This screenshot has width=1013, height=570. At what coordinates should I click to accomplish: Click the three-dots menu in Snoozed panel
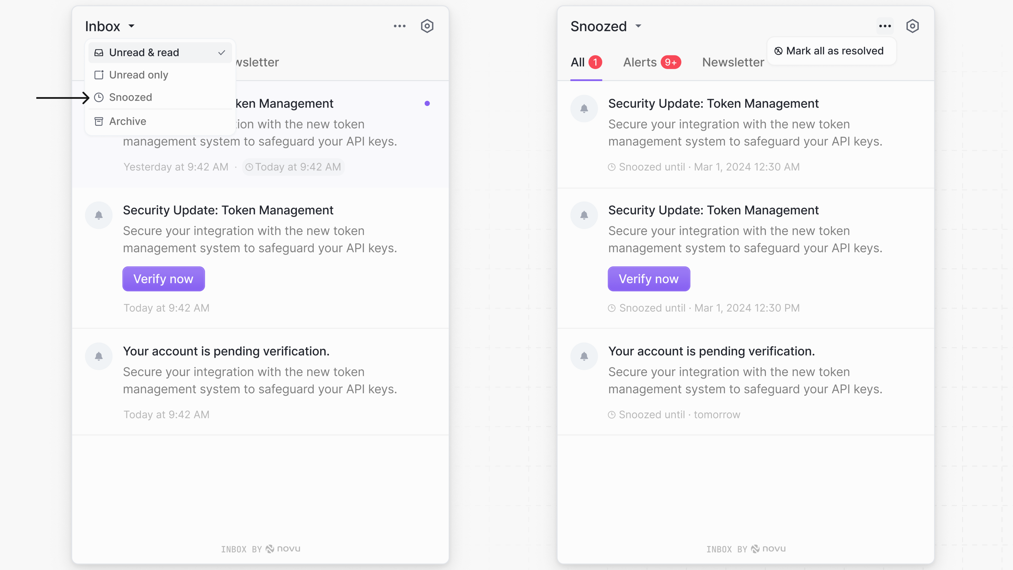point(885,26)
